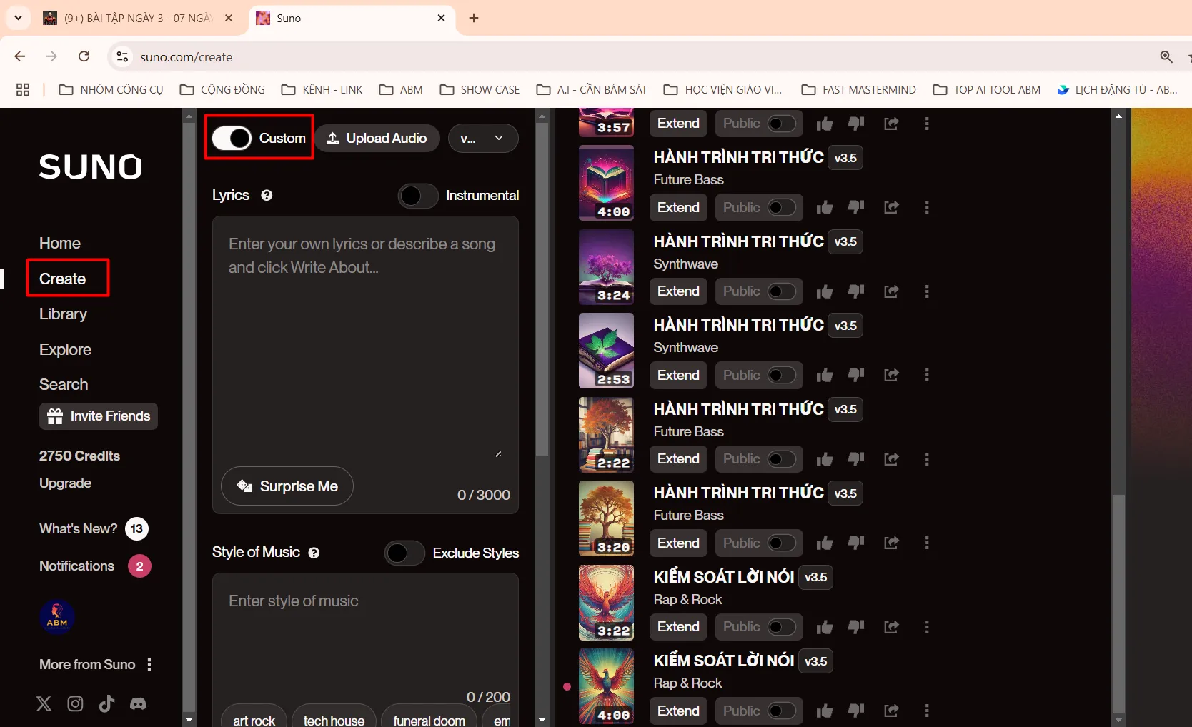The height and width of the screenshot is (727, 1192).
Task: Open the Notifications item with badge 2
Action: pos(94,566)
